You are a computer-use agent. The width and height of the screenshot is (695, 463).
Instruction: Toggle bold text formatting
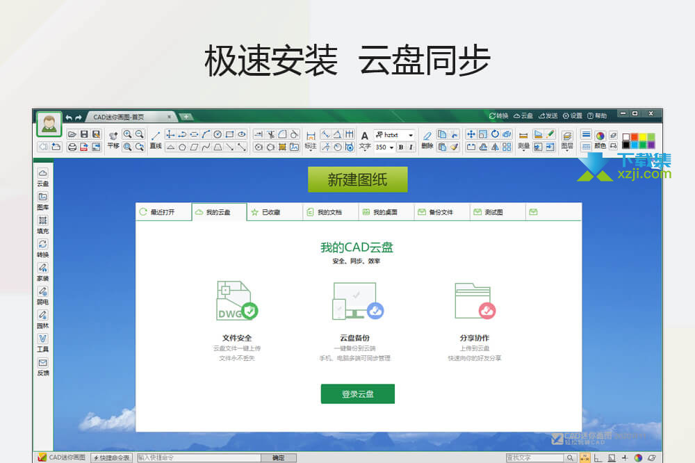[401, 147]
